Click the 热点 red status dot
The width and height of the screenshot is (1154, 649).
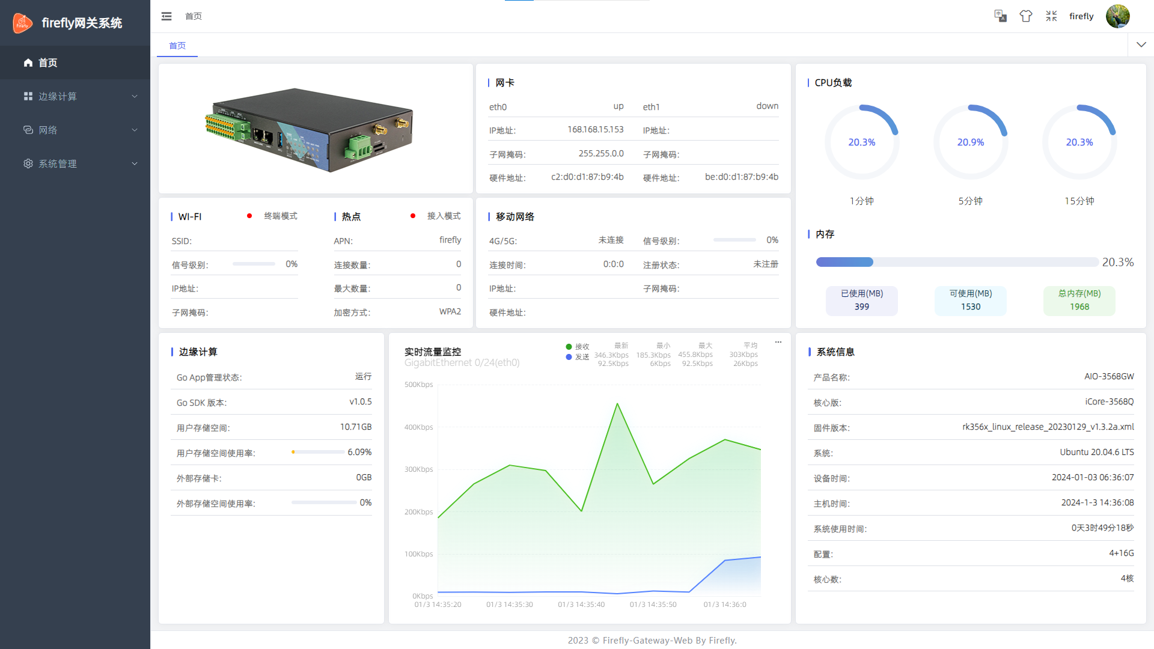tap(413, 216)
